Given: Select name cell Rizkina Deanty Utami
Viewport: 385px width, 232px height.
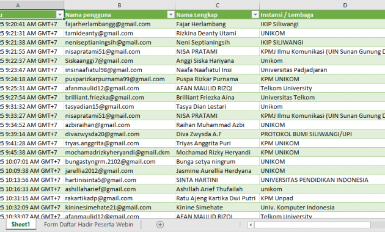Looking at the screenshot, I should pyautogui.click(x=218, y=33).
